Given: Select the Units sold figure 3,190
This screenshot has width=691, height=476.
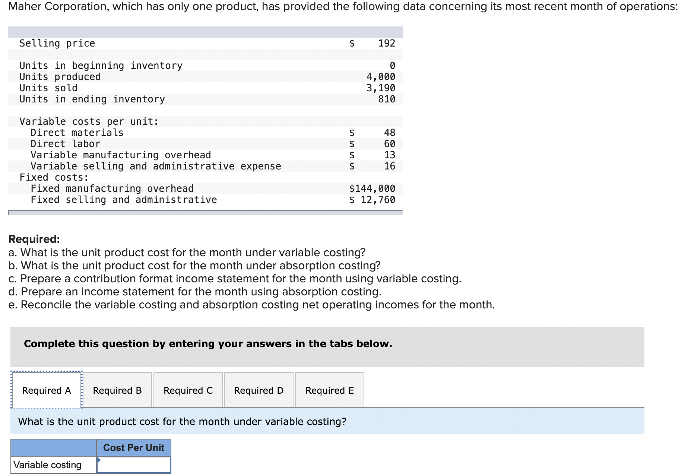Looking at the screenshot, I should (381, 88).
